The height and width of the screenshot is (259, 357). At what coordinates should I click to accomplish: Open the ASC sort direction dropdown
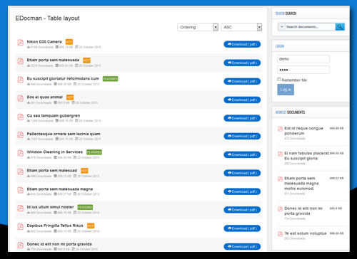pos(241,27)
